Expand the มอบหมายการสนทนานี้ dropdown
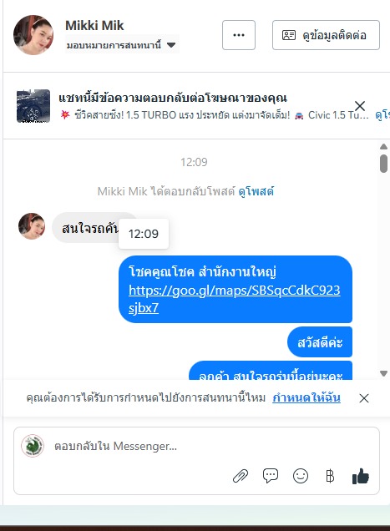 (x=121, y=45)
